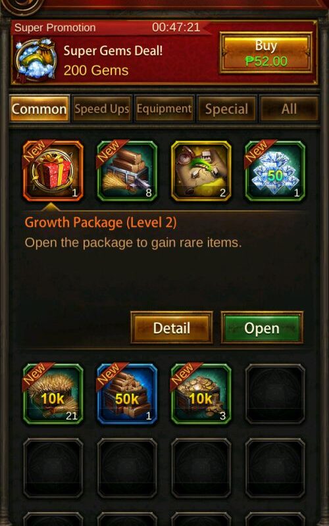
Task: Tap the empty slot next to gold chest
Action: point(275,394)
